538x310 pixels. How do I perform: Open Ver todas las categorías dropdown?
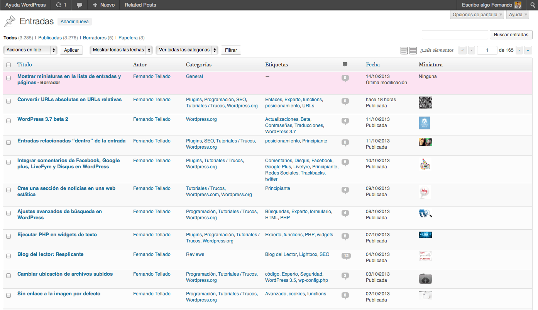pos(187,50)
